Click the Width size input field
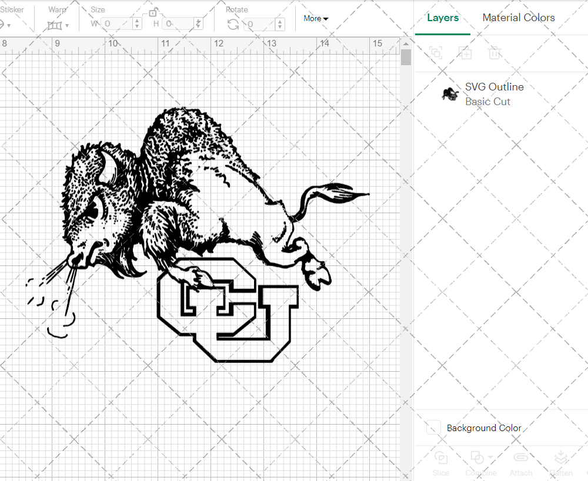This screenshot has height=481, width=588. [x=117, y=24]
